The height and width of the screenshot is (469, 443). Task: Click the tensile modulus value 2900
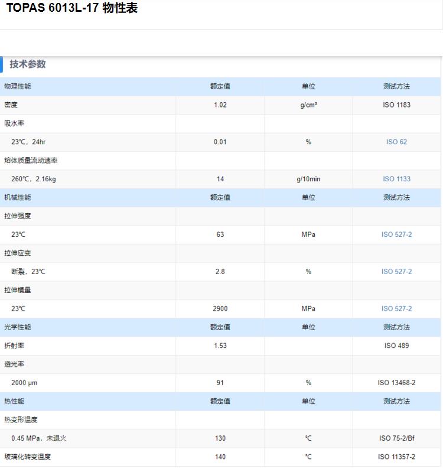(220, 309)
